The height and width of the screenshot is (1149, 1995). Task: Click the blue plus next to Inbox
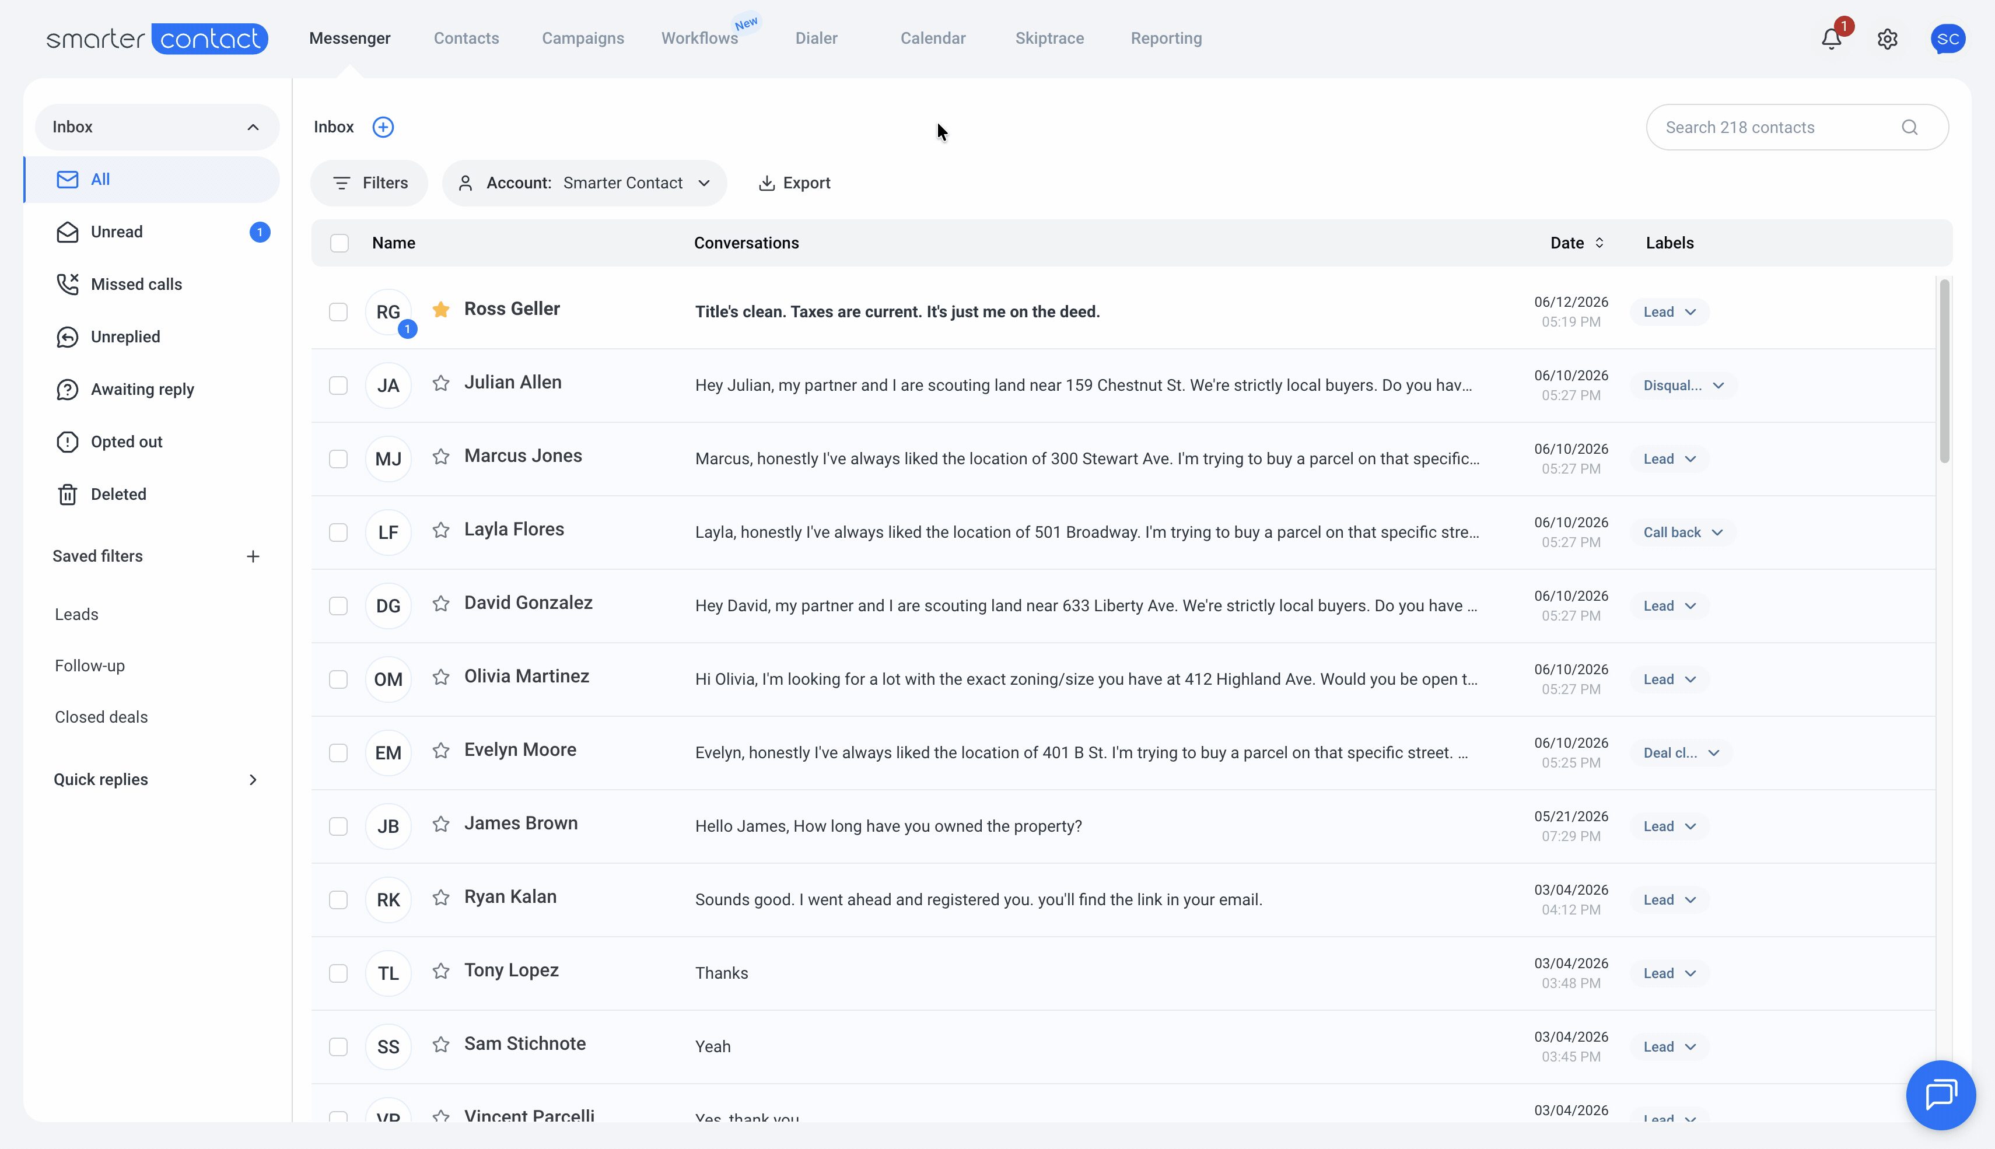tap(383, 127)
